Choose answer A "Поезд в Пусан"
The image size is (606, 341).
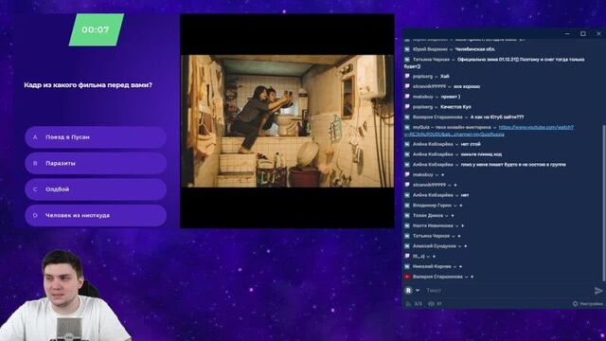pyautogui.click(x=96, y=136)
